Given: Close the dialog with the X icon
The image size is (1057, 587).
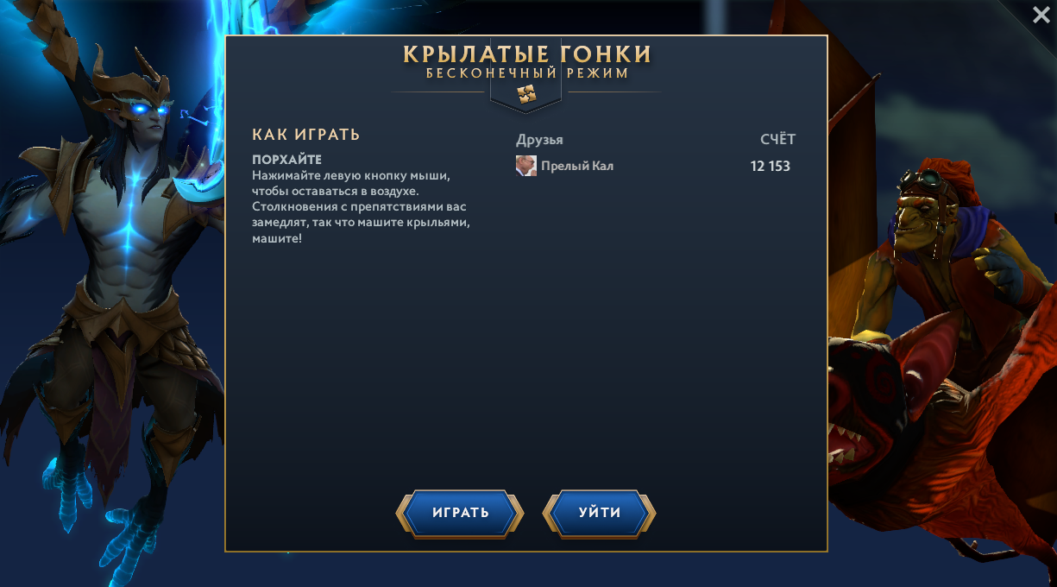Looking at the screenshot, I should click(1041, 14).
